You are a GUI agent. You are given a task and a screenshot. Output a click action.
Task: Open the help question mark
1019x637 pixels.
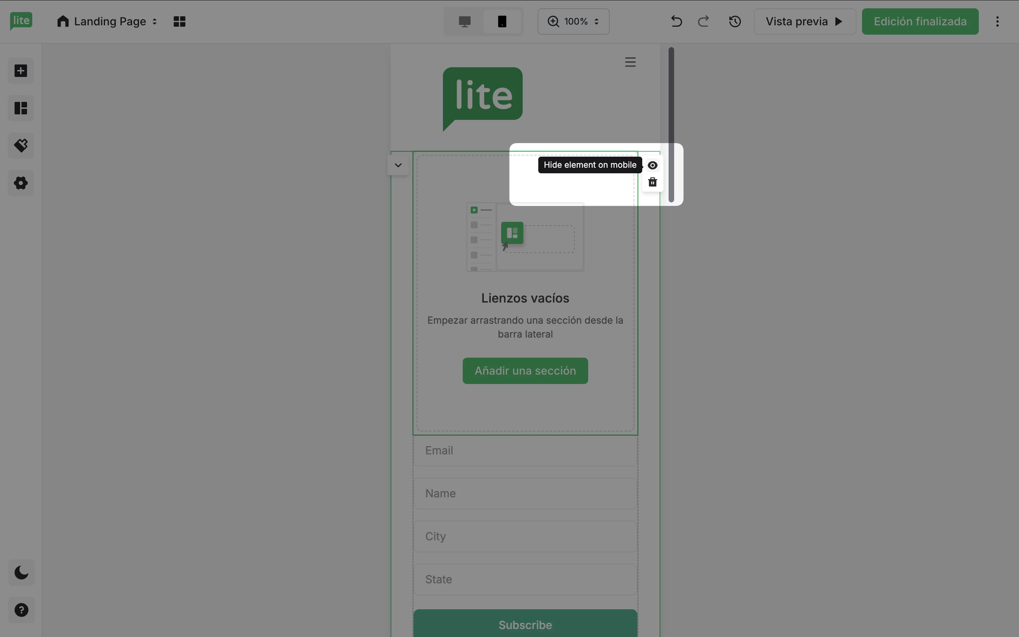tap(21, 610)
